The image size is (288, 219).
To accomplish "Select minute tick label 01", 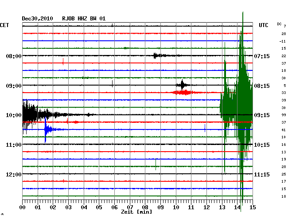I will [38, 207].
